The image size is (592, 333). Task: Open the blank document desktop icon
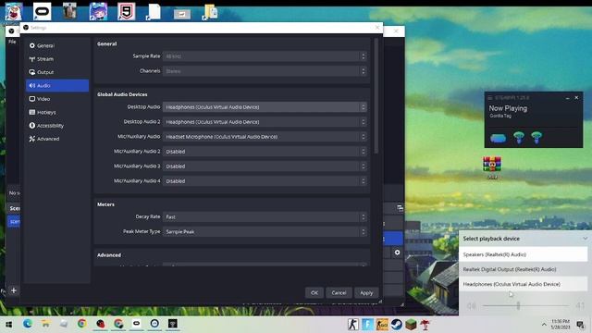click(x=154, y=12)
